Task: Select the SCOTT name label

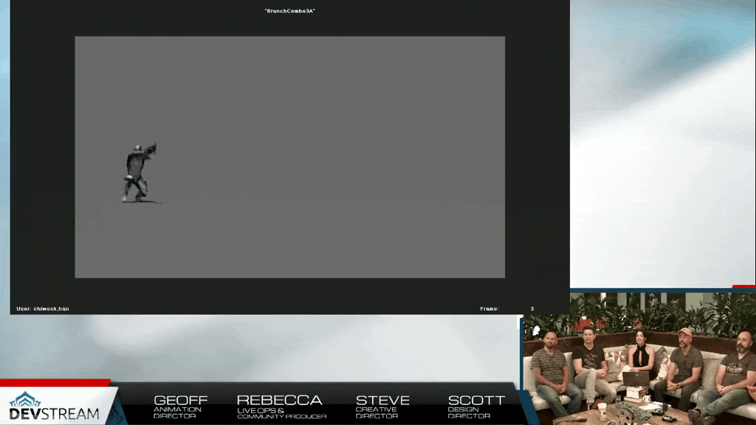Action: point(476,400)
